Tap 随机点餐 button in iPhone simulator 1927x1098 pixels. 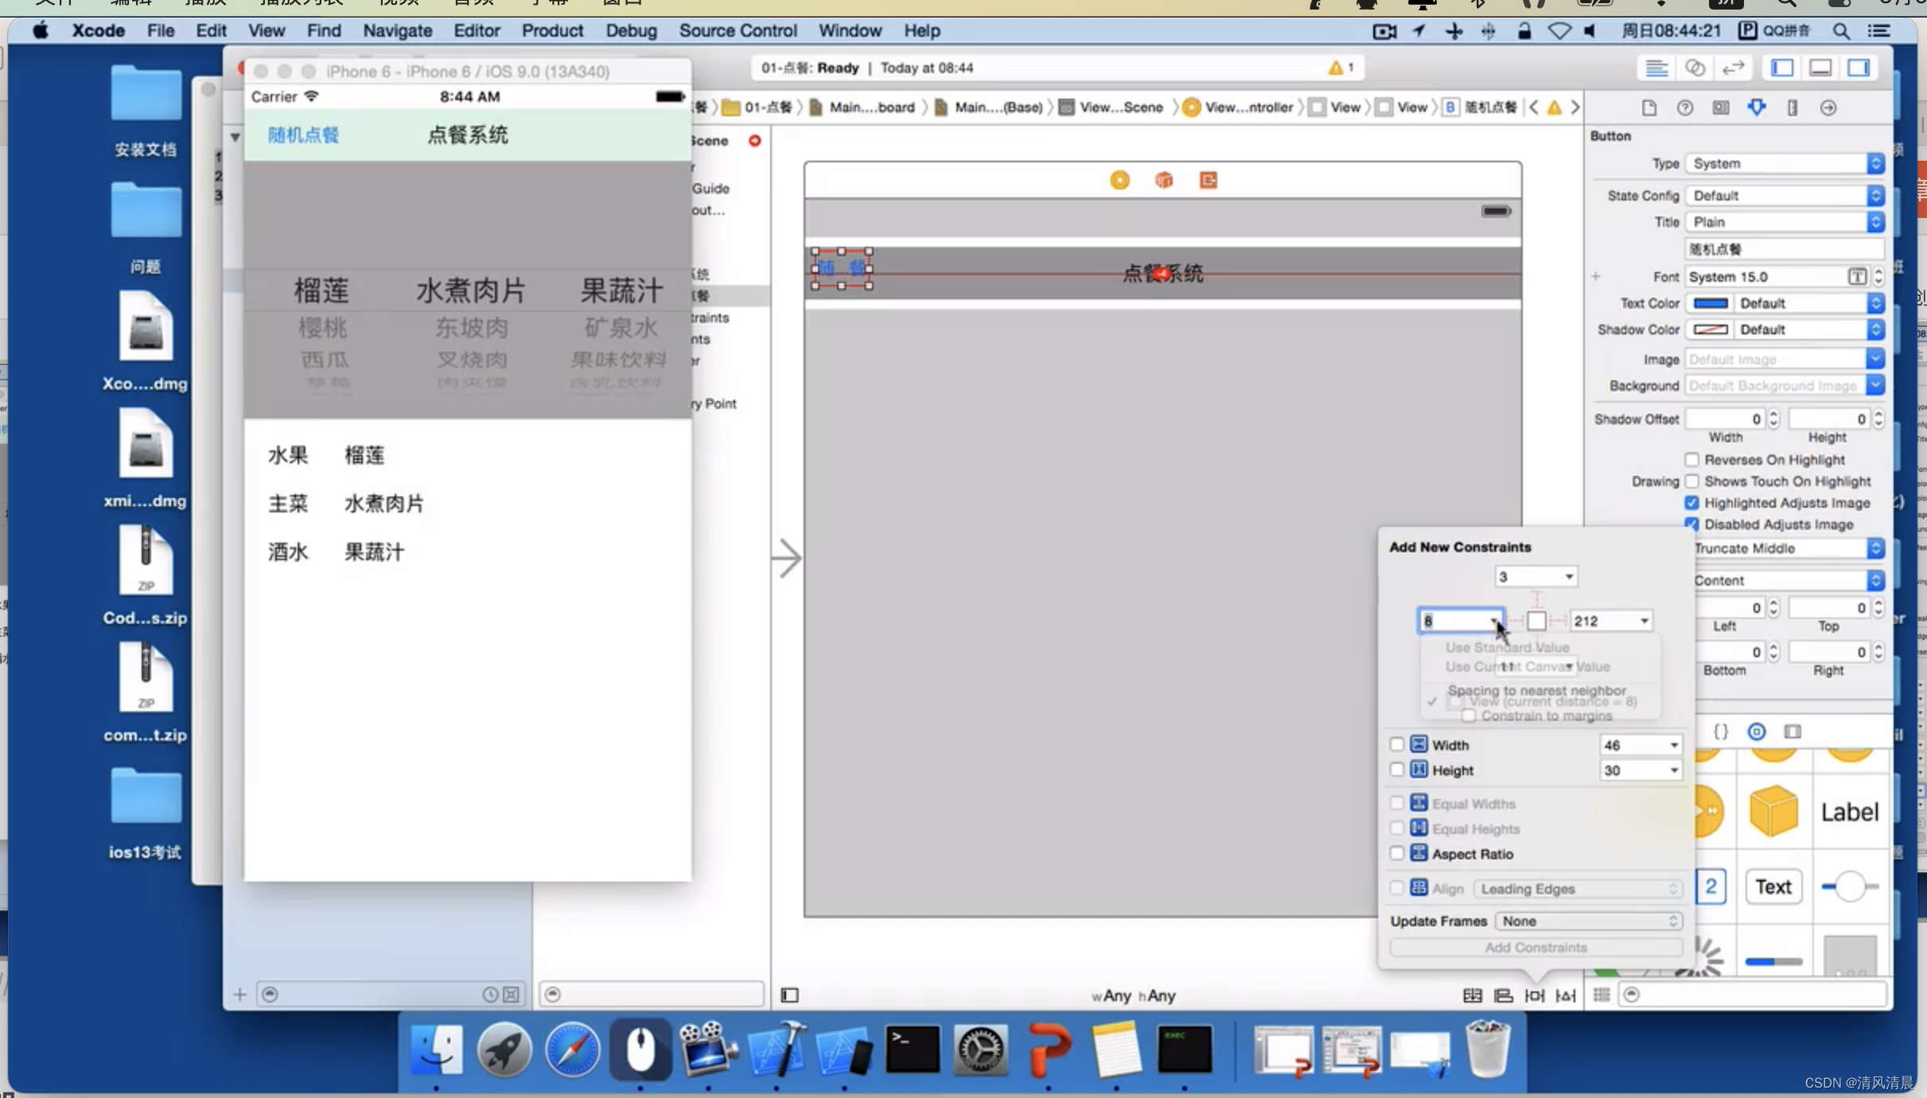click(x=303, y=135)
